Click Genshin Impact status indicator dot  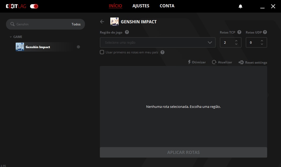point(78,47)
